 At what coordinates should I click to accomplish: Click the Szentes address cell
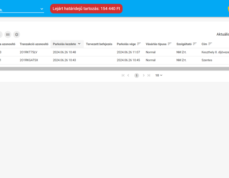pyautogui.click(x=207, y=60)
